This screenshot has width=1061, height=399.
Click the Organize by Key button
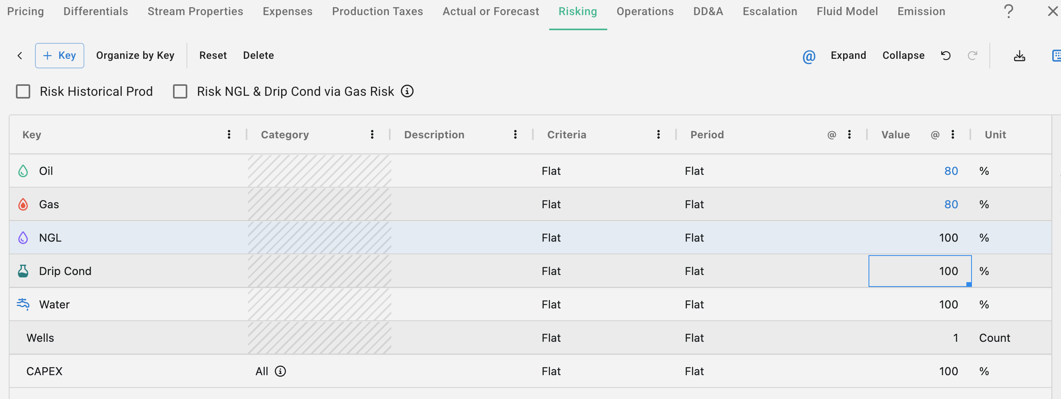coord(135,56)
